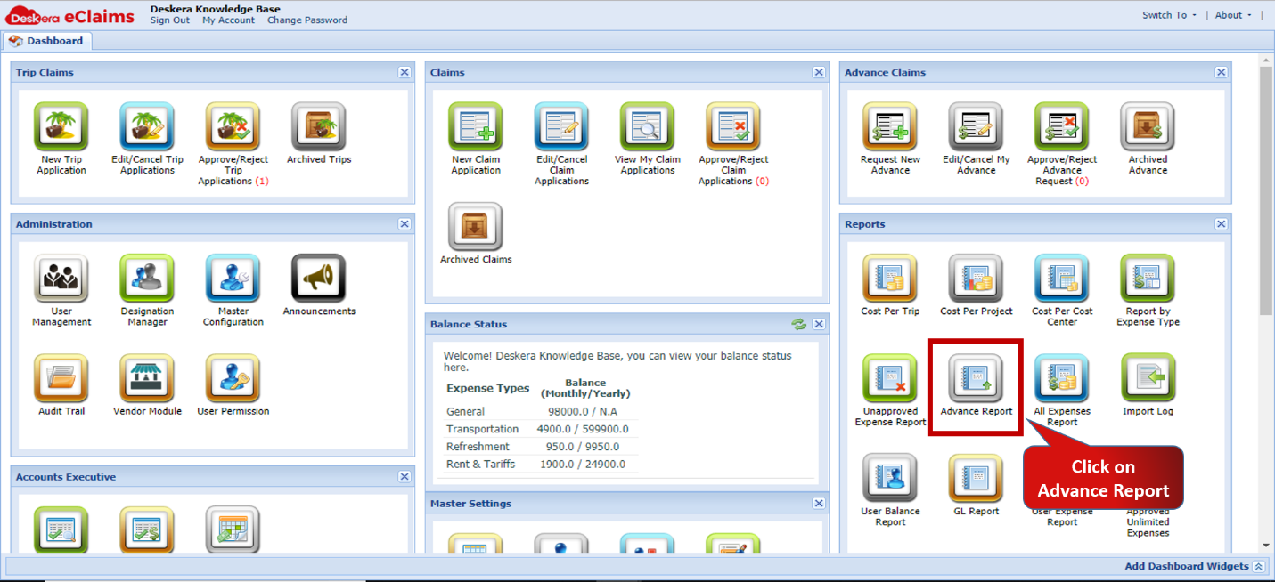Close the Advance Claims widget
1275x582 pixels.
pos(1222,72)
